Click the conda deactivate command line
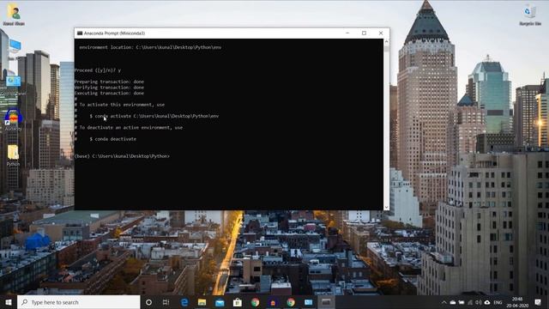Screen dimensions: 549x309 coord(112,139)
